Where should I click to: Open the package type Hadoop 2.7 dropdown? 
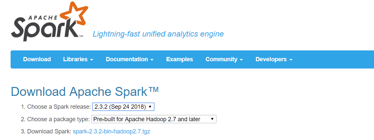pyautogui.click(x=154, y=119)
